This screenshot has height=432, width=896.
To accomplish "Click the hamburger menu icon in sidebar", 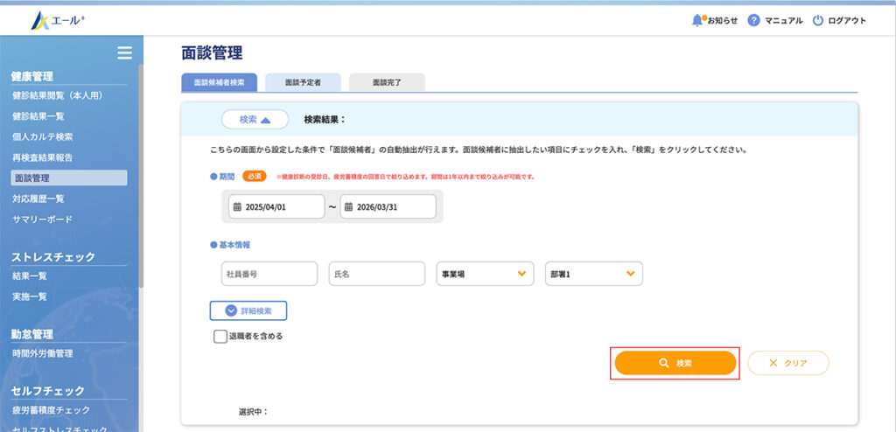I will coord(124,53).
